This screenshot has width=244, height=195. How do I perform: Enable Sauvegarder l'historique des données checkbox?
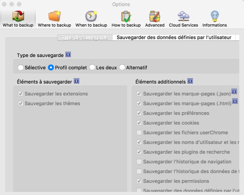tap(139, 172)
